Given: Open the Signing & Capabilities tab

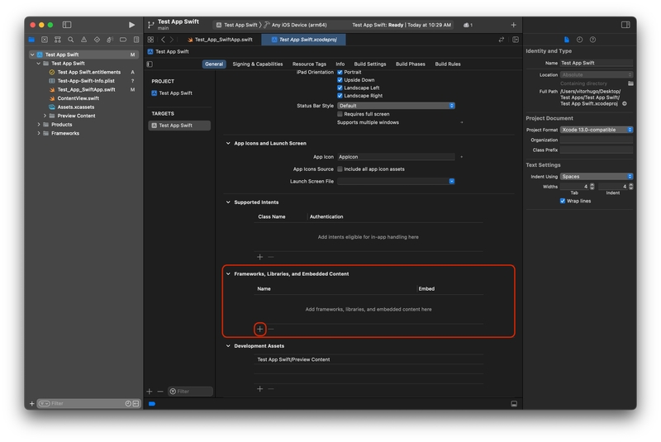Looking at the screenshot, I should tap(257, 64).
